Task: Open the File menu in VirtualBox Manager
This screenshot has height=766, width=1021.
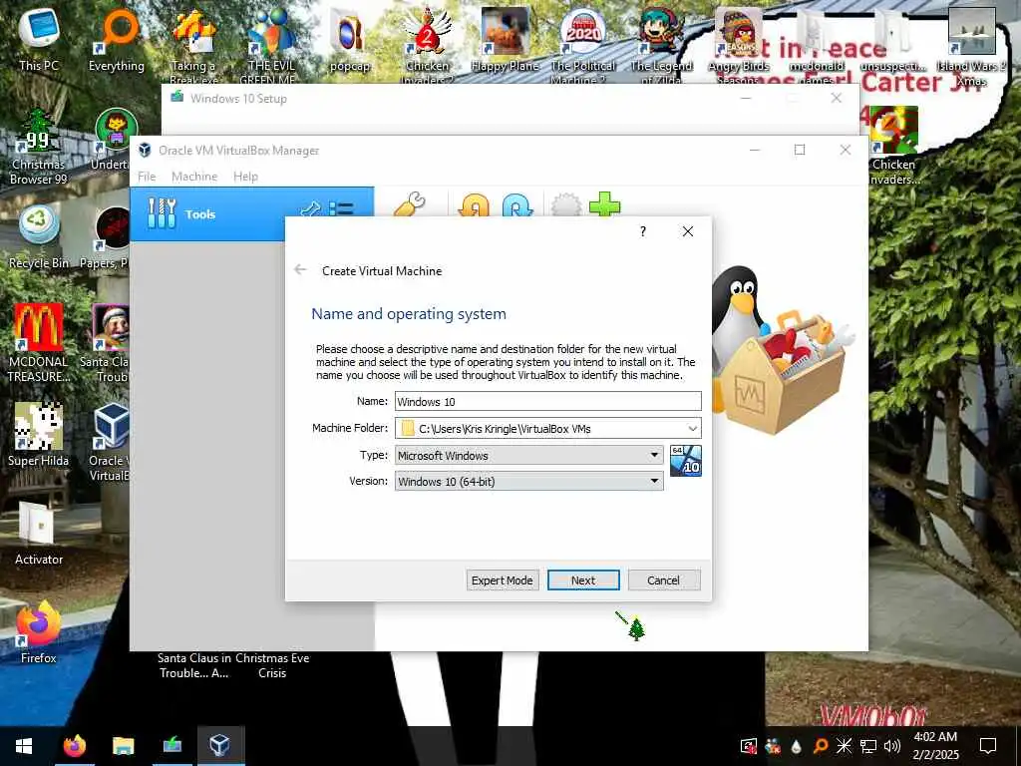Action: pyautogui.click(x=147, y=176)
